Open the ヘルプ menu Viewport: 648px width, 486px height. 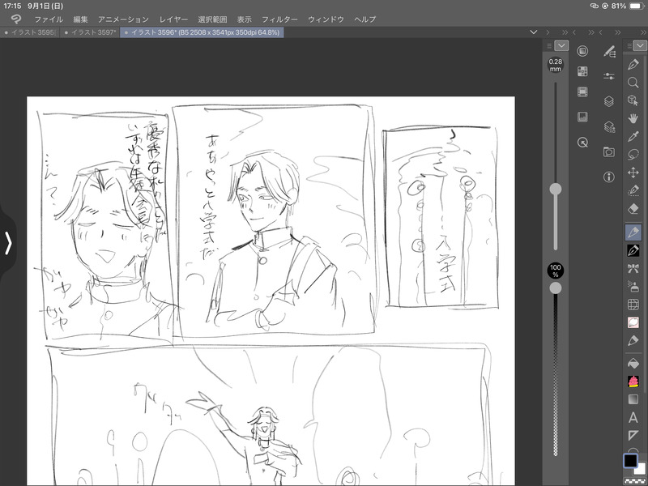[365, 19]
